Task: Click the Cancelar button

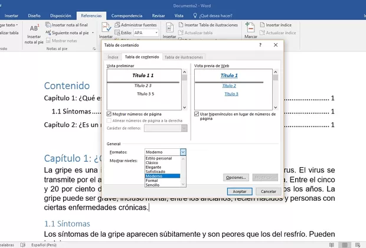Action: [269, 191]
